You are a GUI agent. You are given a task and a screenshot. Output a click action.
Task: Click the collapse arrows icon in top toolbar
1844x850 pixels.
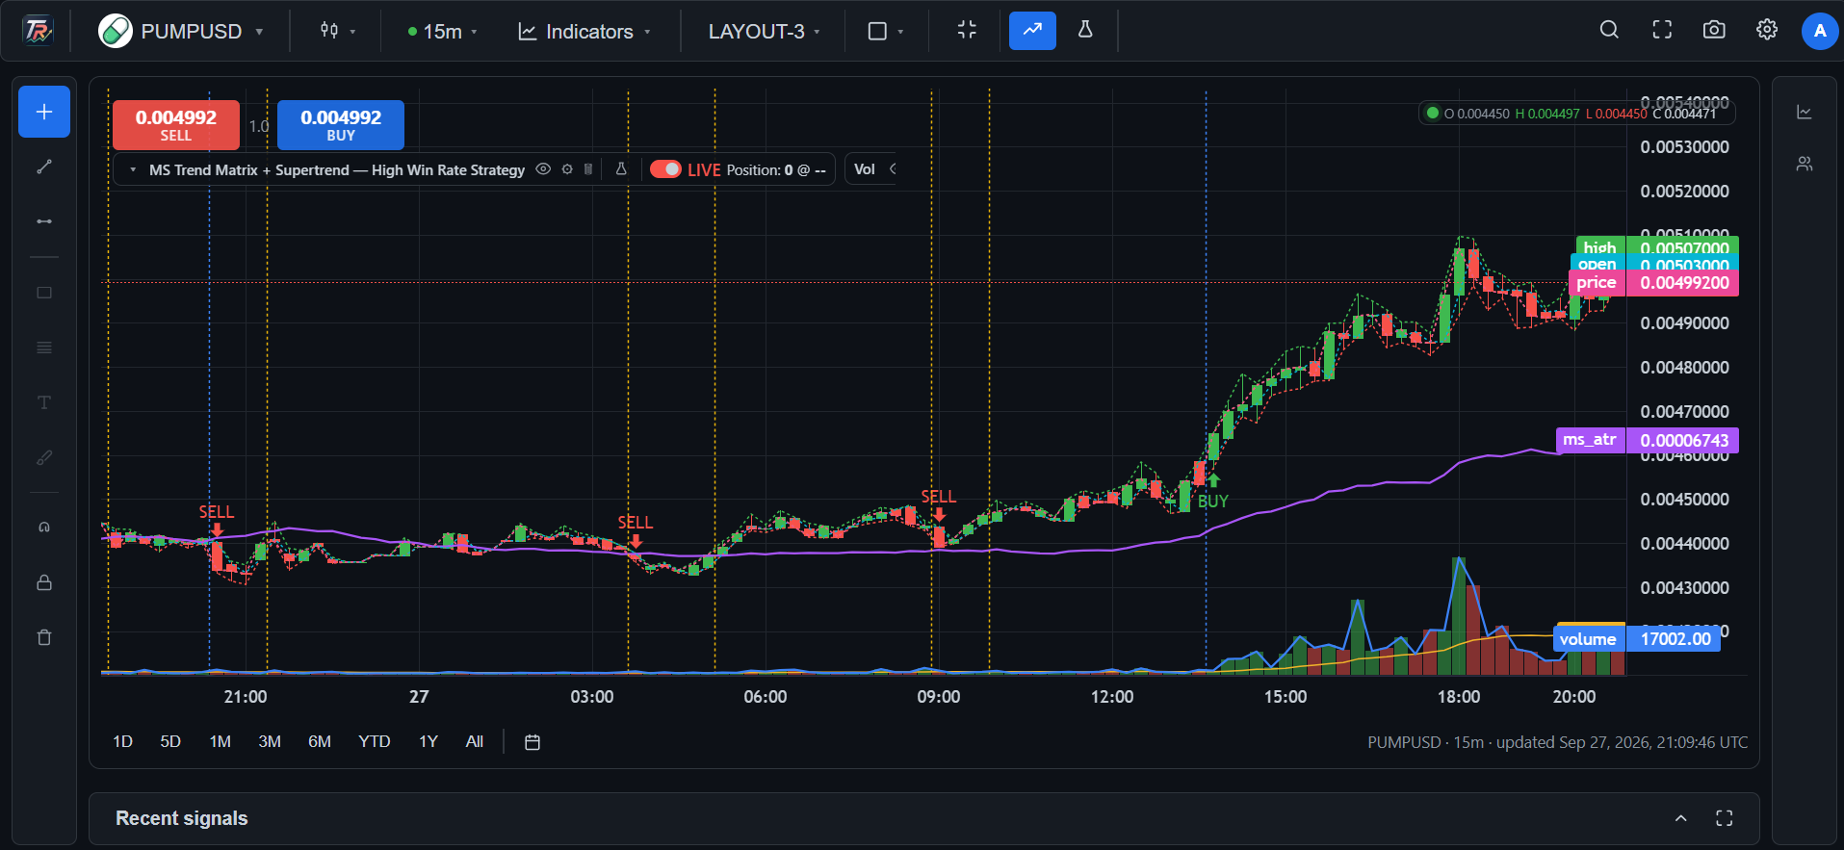click(x=968, y=30)
